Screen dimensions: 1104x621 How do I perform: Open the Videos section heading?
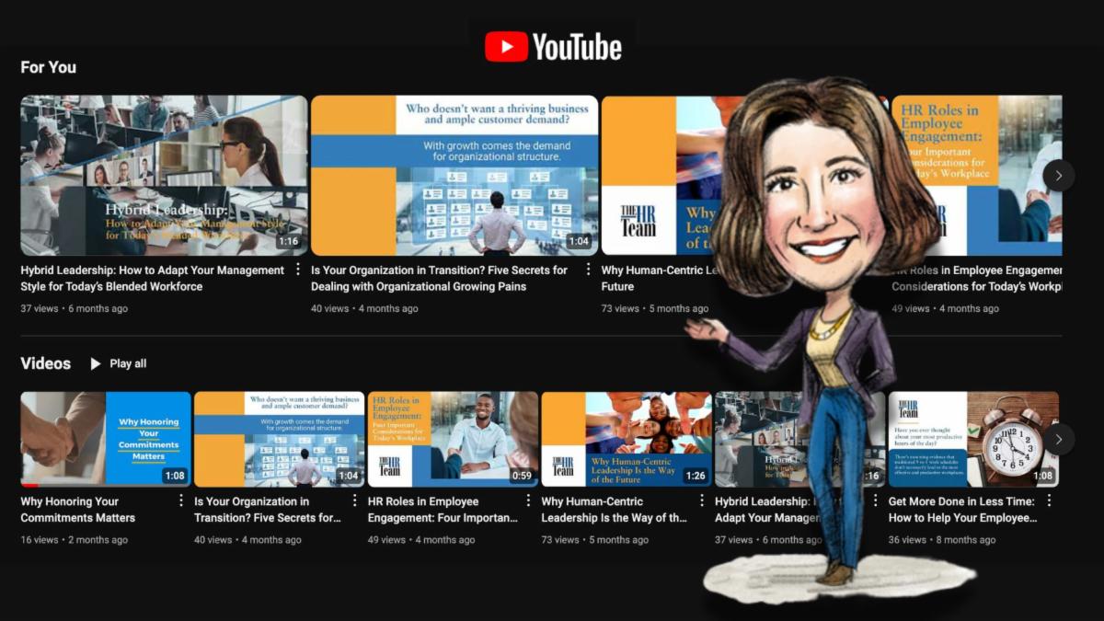46,363
